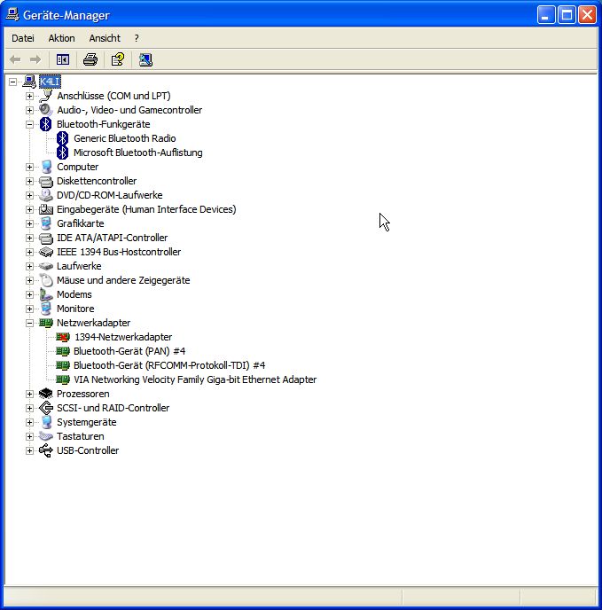The height and width of the screenshot is (610, 602).
Task: Click the SCSI- und RAID-Controller icon
Action: (46, 408)
